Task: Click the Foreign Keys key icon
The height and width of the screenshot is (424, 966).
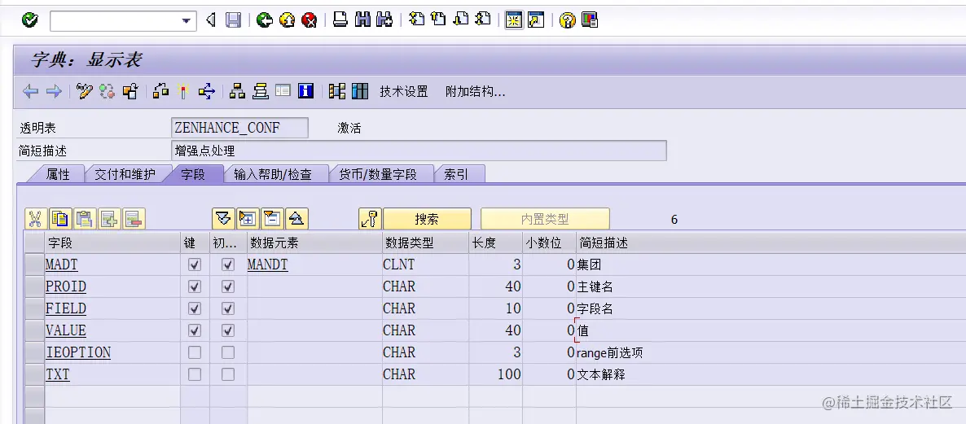Action: pyautogui.click(x=371, y=218)
